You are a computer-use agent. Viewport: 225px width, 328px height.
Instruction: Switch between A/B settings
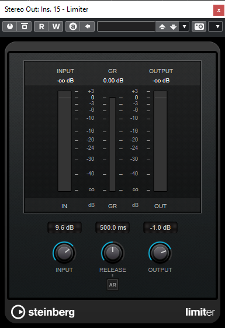(73, 26)
